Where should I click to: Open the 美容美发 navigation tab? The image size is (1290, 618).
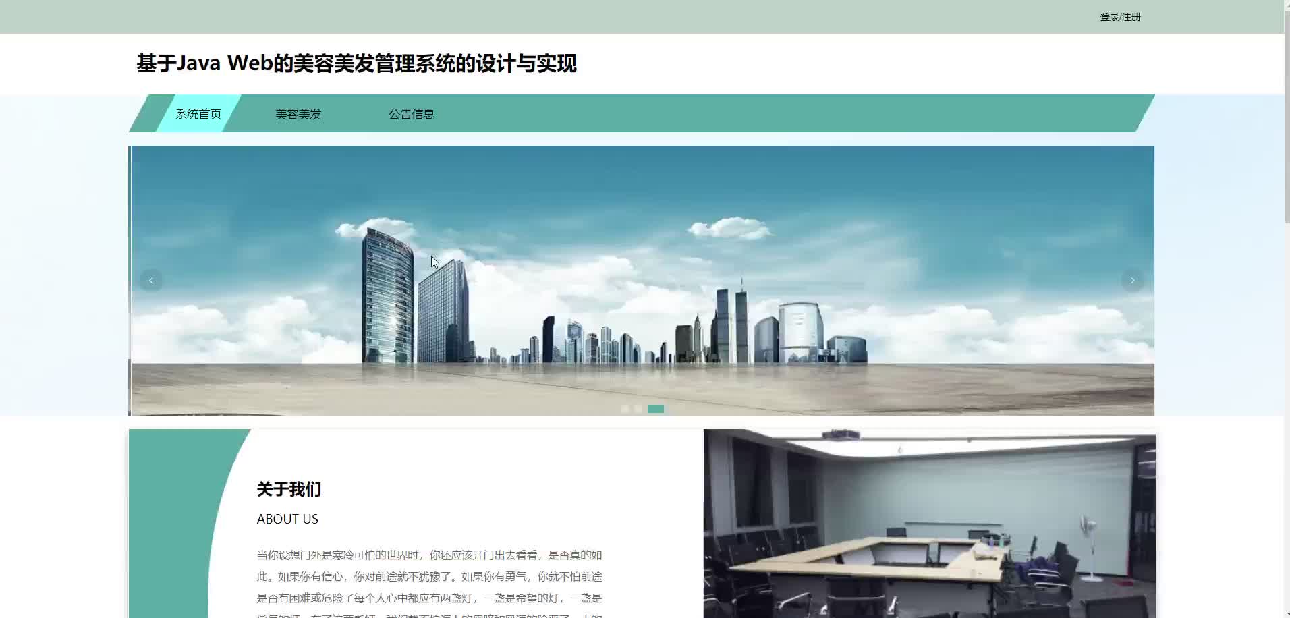(298, 114)
